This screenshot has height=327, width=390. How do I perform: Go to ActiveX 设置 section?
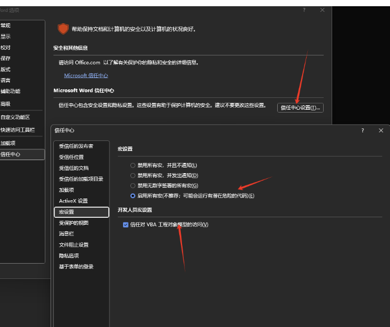tap(73, 201)
